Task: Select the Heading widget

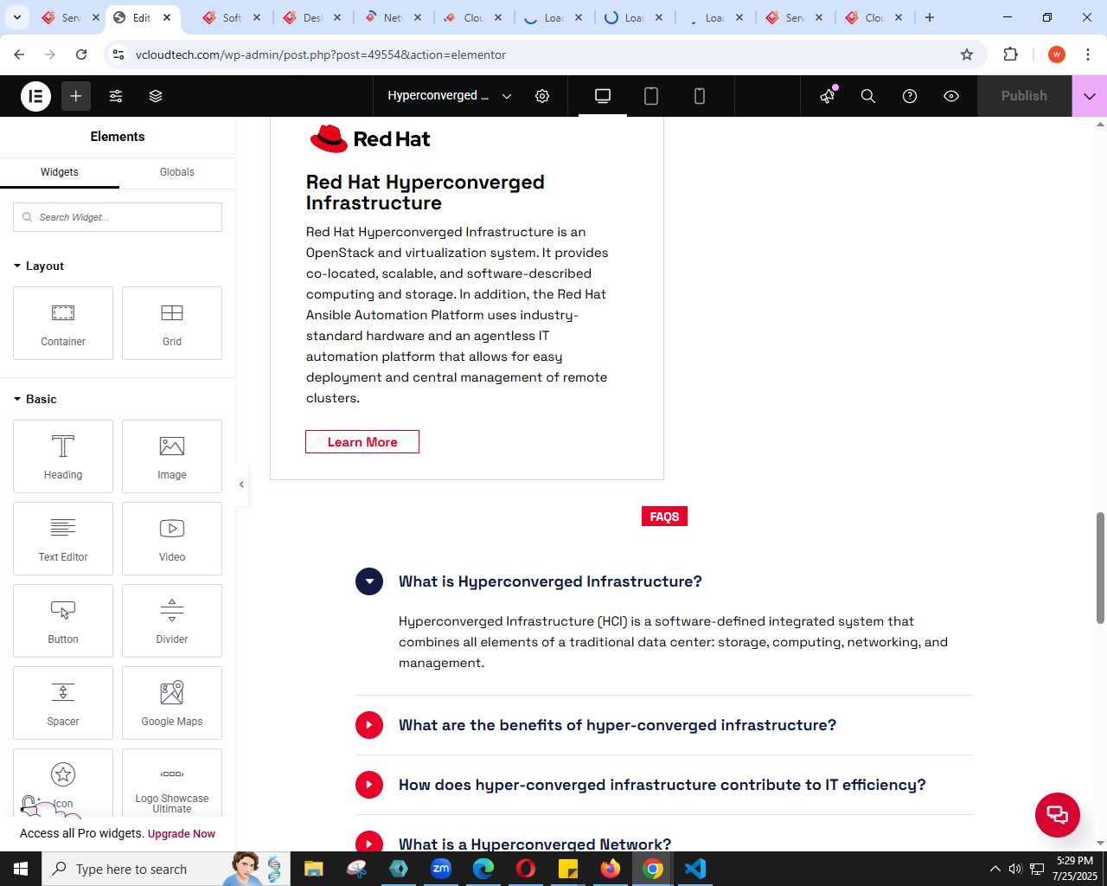Action: click(63, 456)
